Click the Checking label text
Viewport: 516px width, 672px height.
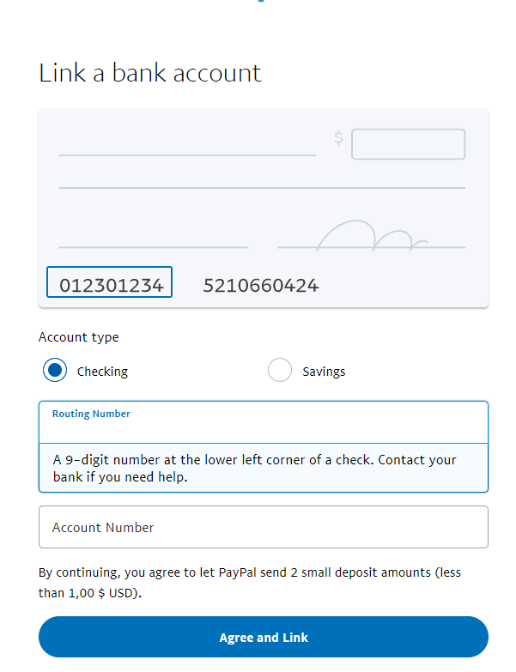pyautogui.click(x=102, y=372)
